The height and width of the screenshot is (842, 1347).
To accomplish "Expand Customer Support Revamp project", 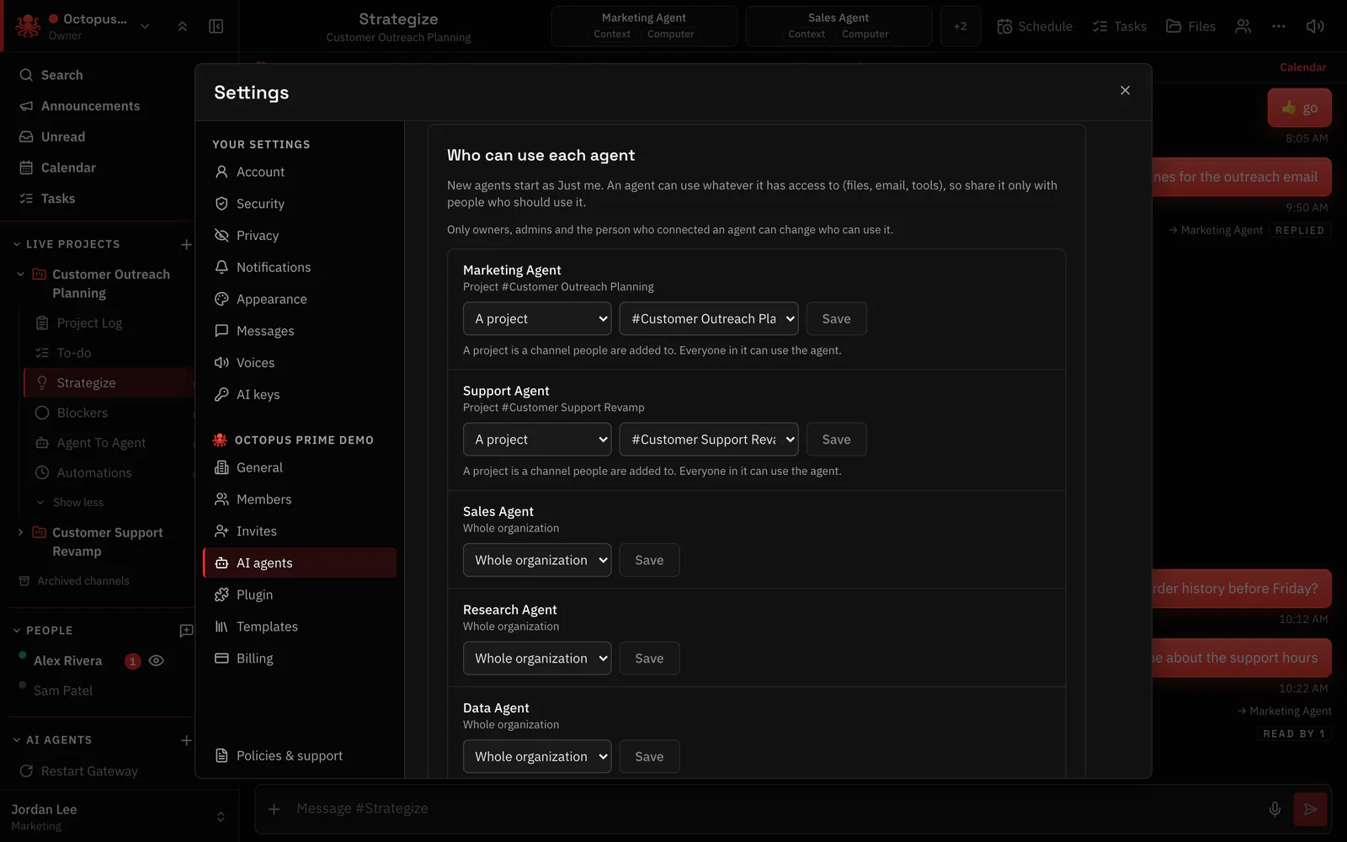I will coord(20,532).
